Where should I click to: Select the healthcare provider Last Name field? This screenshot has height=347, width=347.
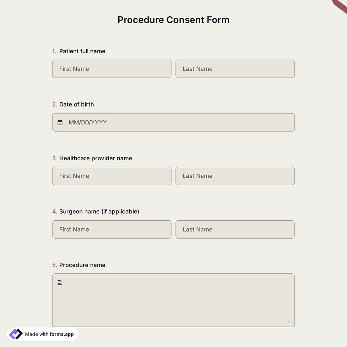(x=235, y=176)
